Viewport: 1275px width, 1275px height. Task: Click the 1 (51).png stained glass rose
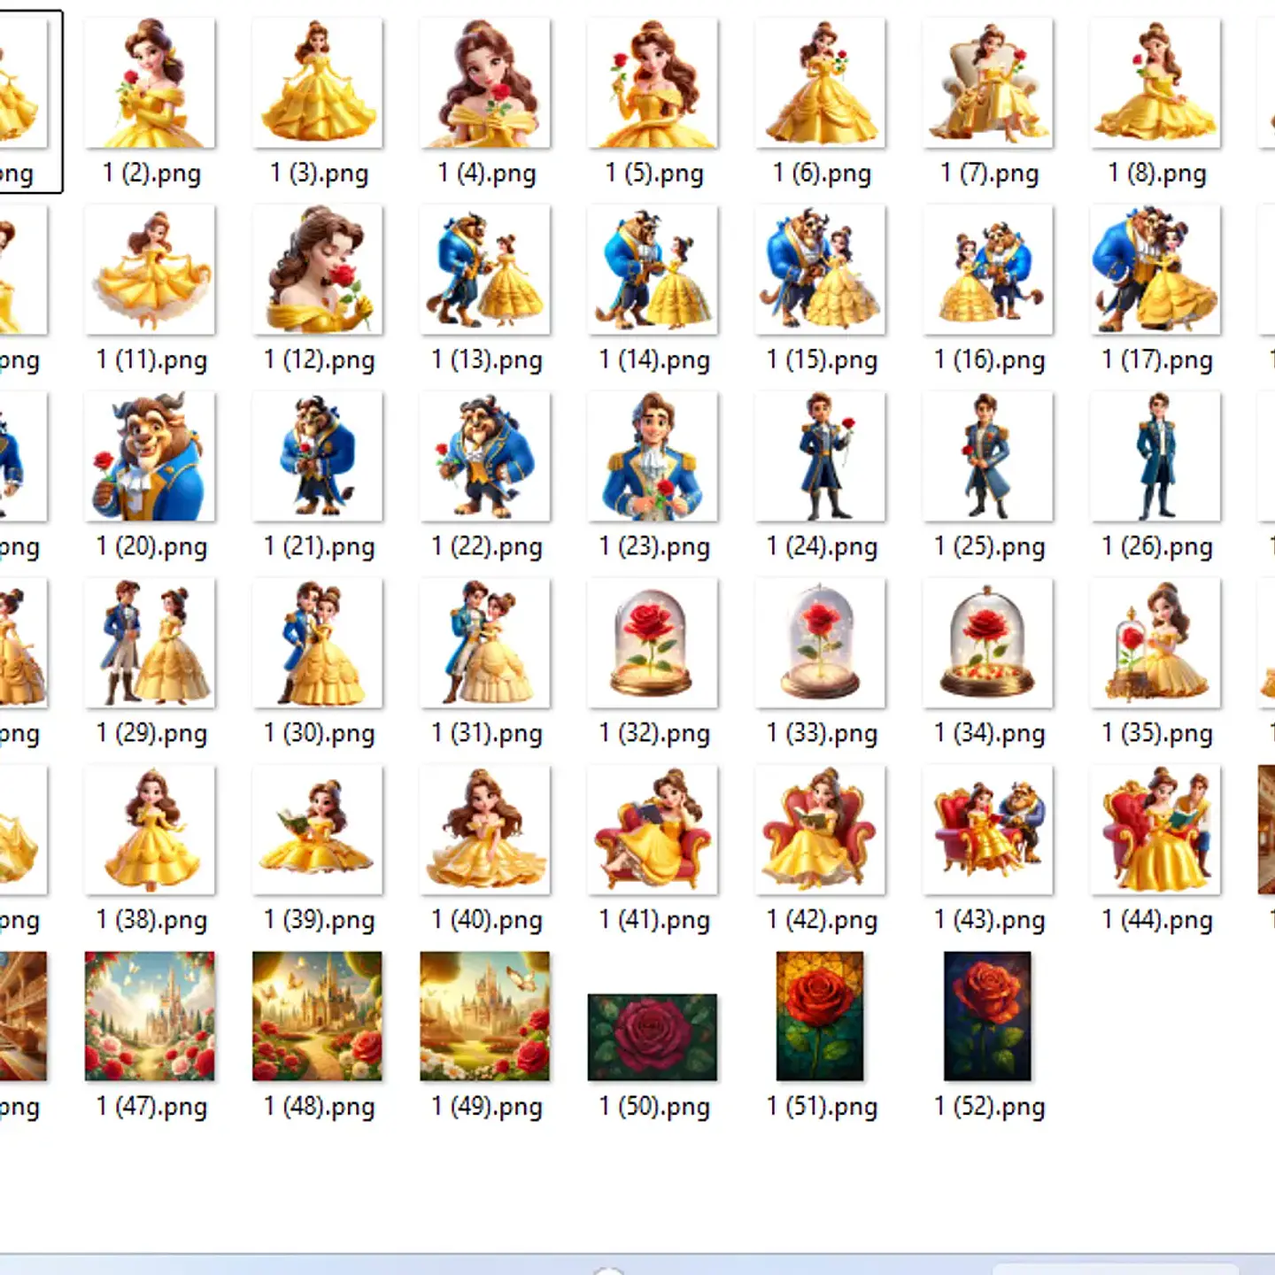(x=820, y=1016)
